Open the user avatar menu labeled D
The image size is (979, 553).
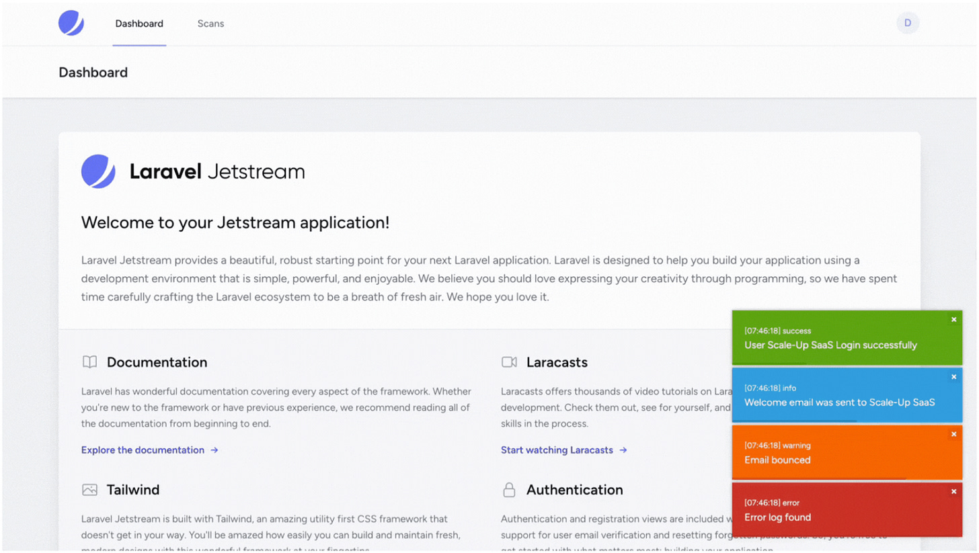tap(908, 23)
